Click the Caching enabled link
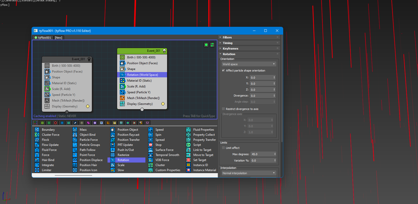This screenshot has width=418, height=204. coord(45,116)
